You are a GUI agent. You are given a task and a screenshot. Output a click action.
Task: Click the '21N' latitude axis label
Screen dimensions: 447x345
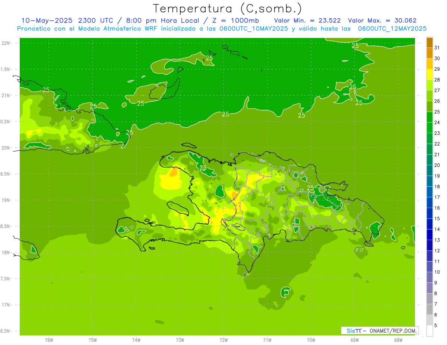point(6,96)
